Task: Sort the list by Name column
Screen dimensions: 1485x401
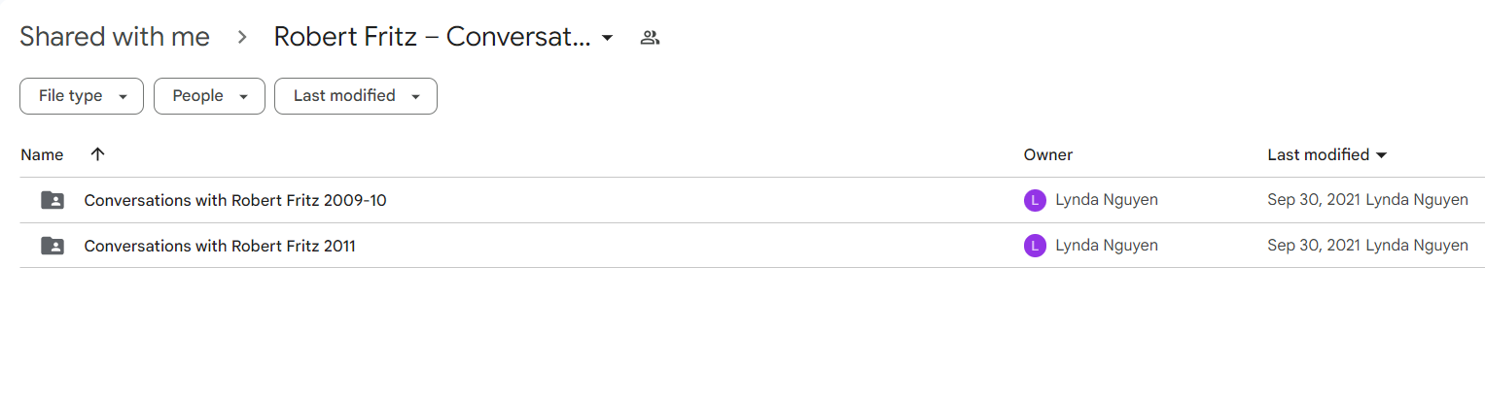Action: pos(42,154)
